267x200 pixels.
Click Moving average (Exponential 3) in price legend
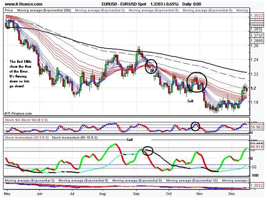[100, 10]
